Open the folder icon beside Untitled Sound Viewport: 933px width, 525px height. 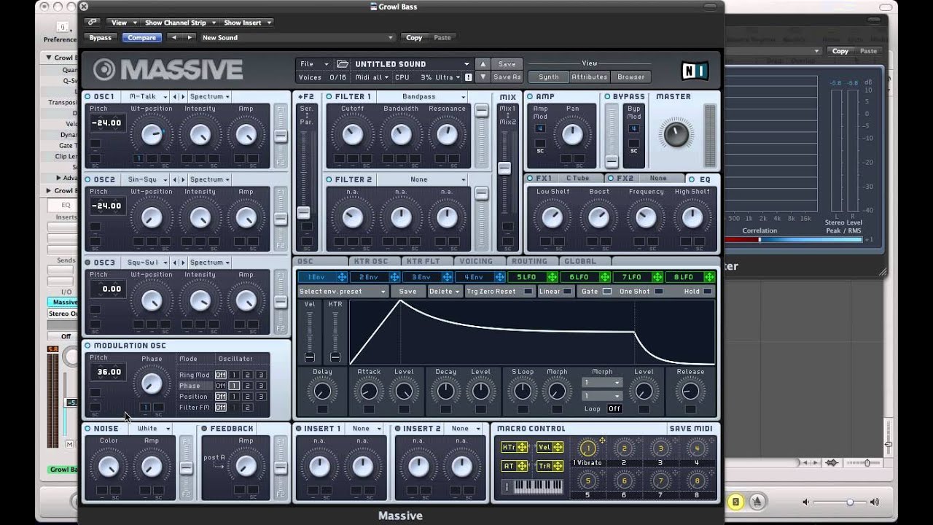(x=343, y=64)
